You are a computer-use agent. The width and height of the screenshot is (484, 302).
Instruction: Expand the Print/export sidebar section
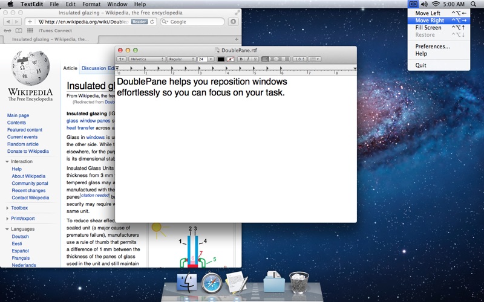(x=7, y=219)
